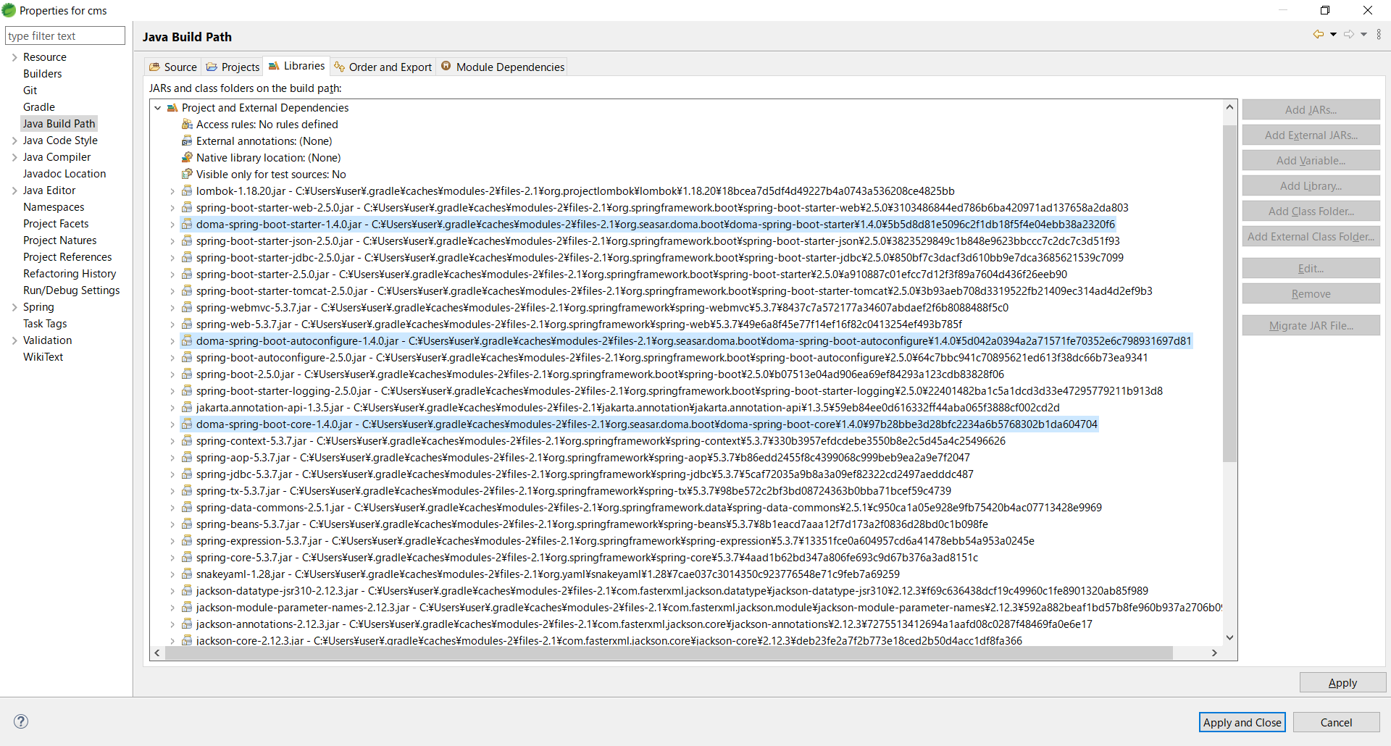This screenshot has height=746, width=1391.
Task: Click the Access rules icon
Action: coord(187,125)
